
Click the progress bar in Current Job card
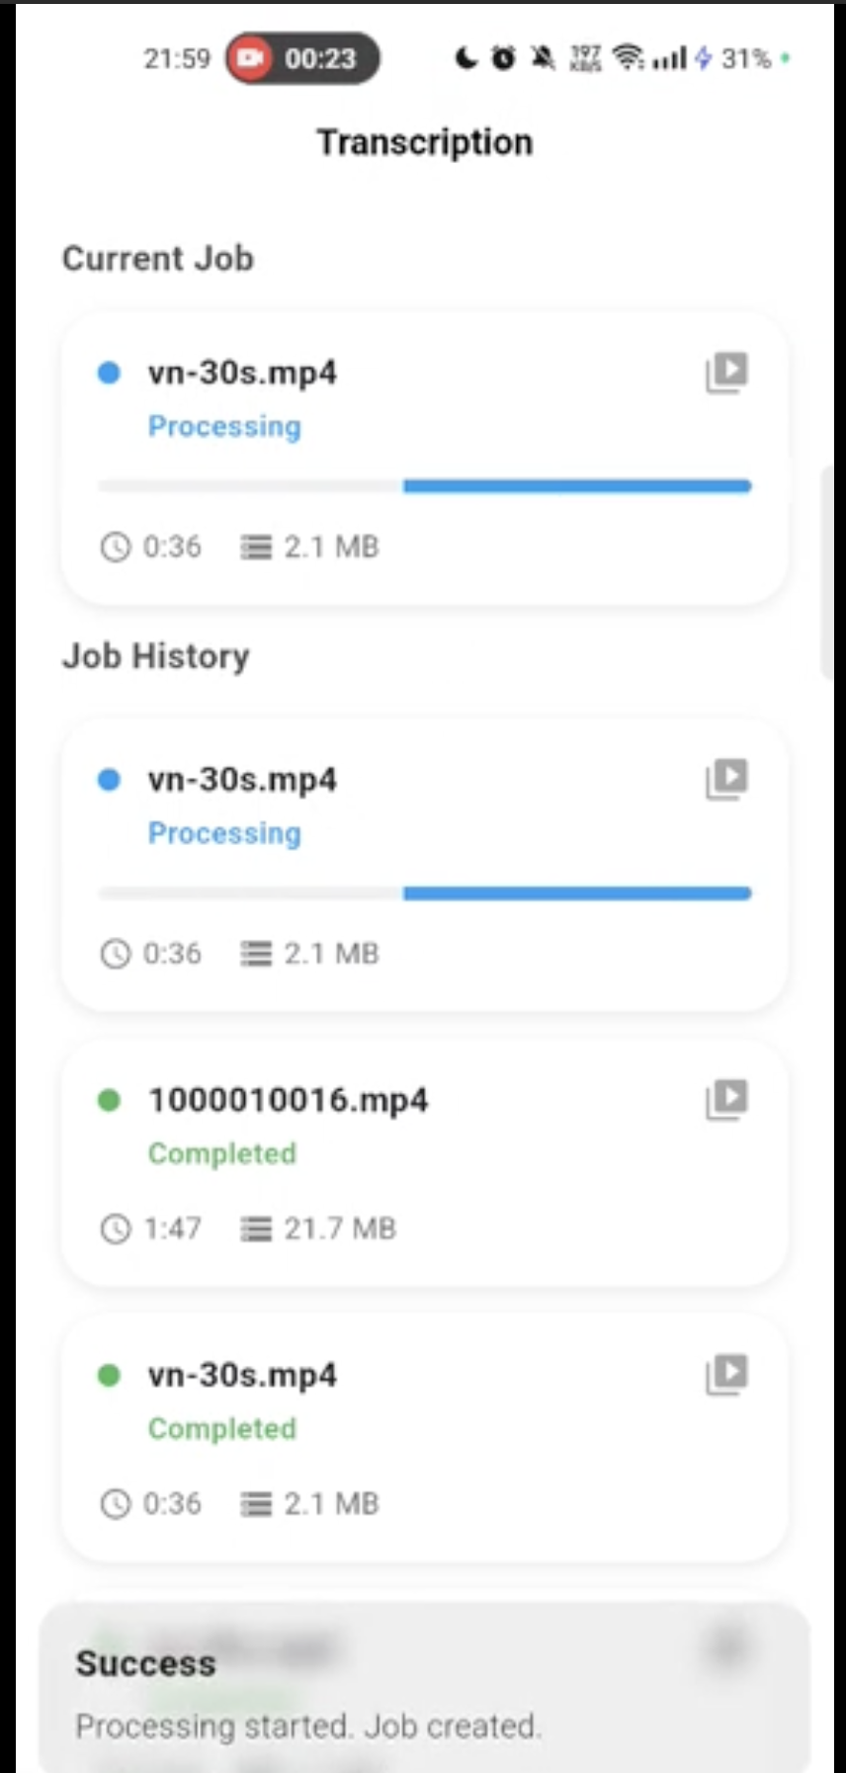(x=425, y=486)
